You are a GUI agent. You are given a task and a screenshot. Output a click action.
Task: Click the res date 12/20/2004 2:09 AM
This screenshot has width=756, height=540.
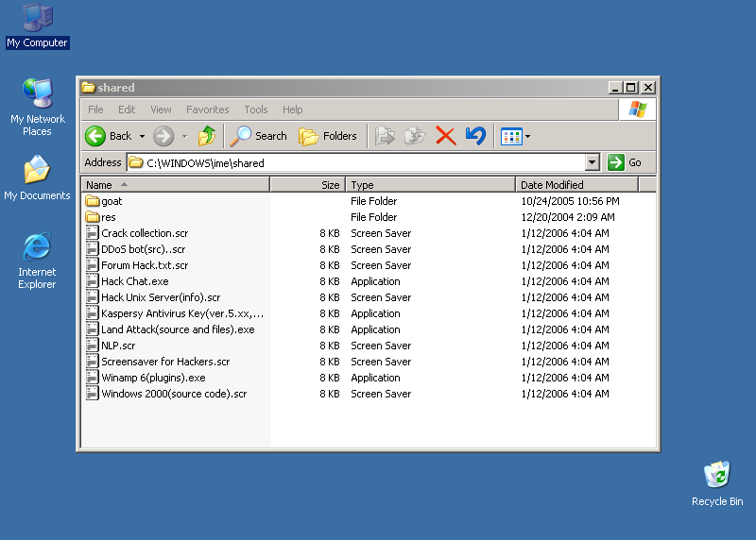[x=568, y=217]
